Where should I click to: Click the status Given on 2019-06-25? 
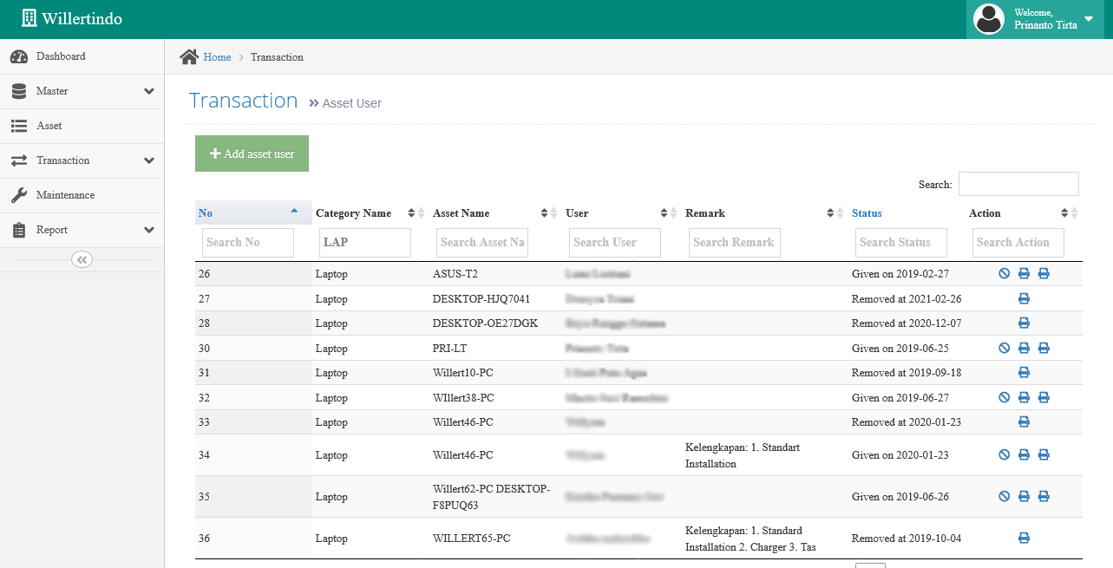coord(899,349)
